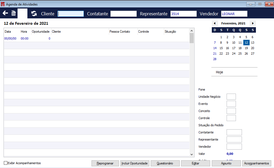Image resolution: width=274 pixels, height=168 pixels.
Task: Click the Valor amount 0,00
Action: [230, 154]
